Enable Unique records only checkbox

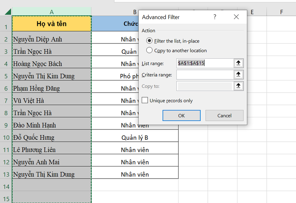pyautogui.click(x=145, y=100)
